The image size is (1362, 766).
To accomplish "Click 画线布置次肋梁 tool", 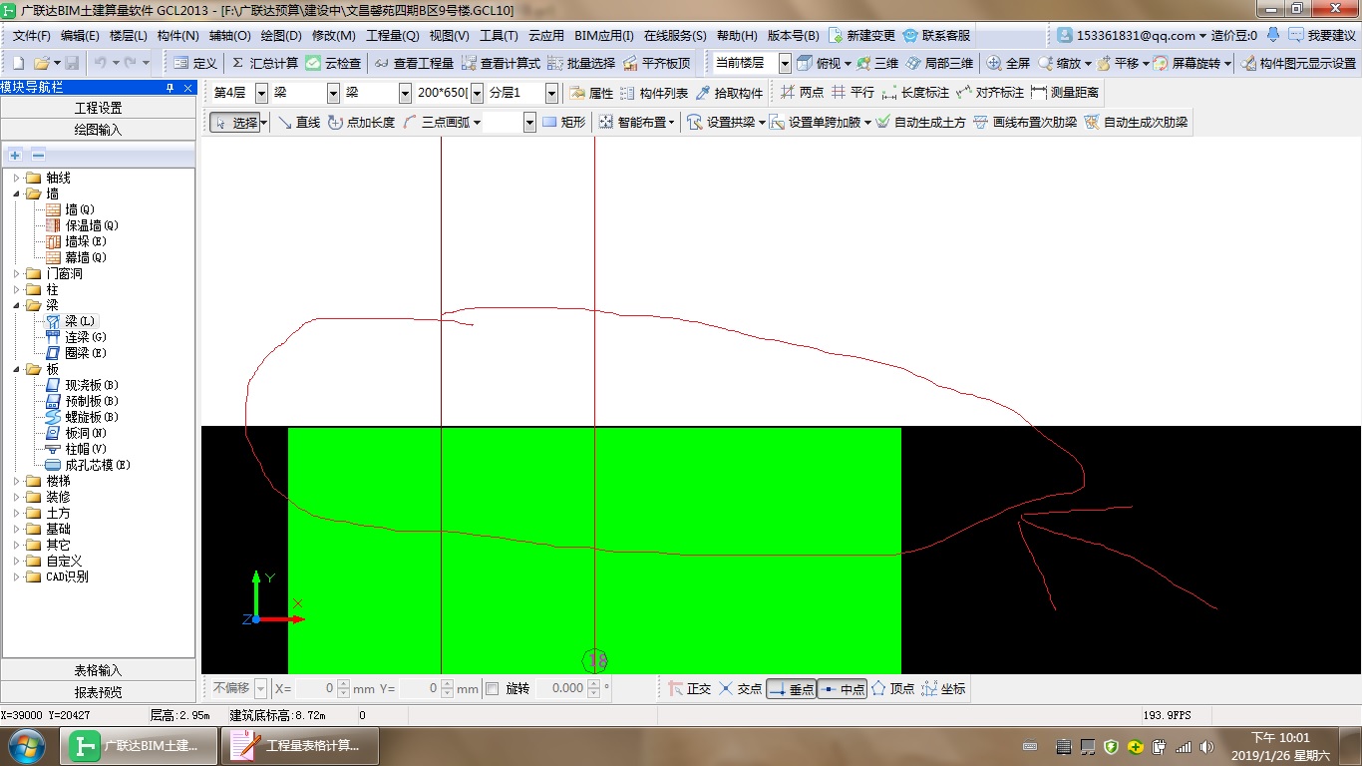I will pos(1025,123).
